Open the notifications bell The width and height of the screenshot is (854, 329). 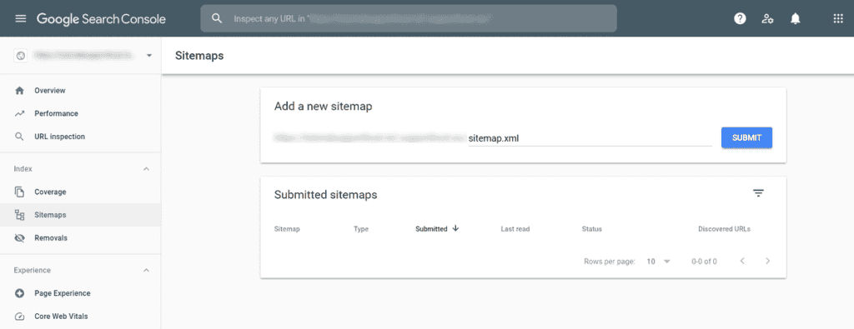[x=795, y=18]
